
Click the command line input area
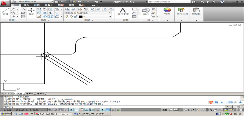click(x=114, y=107)
